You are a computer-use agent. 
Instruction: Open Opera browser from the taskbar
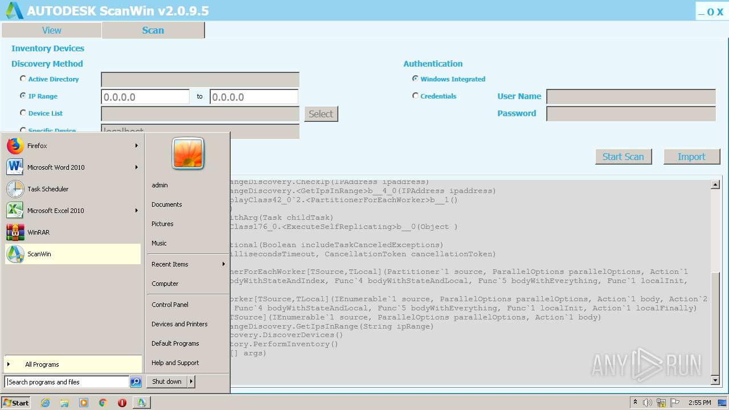[122, 403]
